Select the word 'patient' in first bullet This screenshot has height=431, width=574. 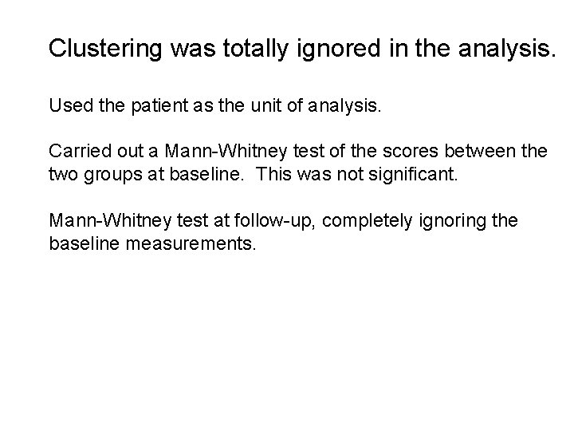(159, 105)
